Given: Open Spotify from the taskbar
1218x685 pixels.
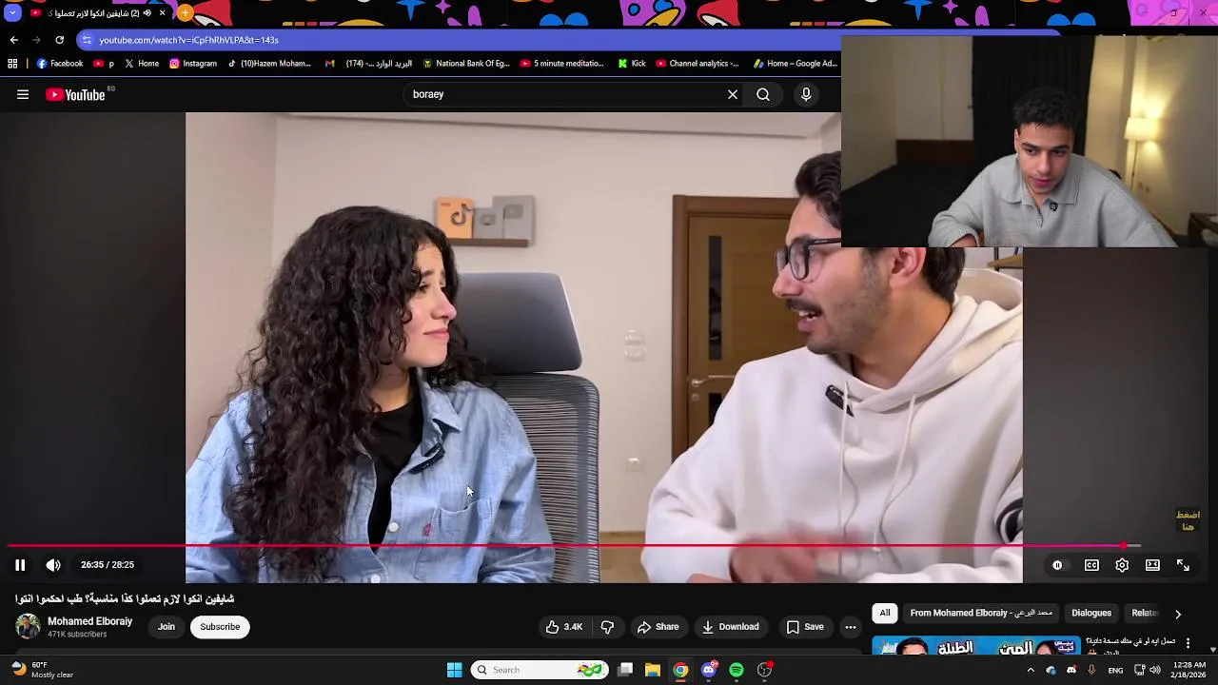Looking at the screenshot, I should tap(737, 670).
